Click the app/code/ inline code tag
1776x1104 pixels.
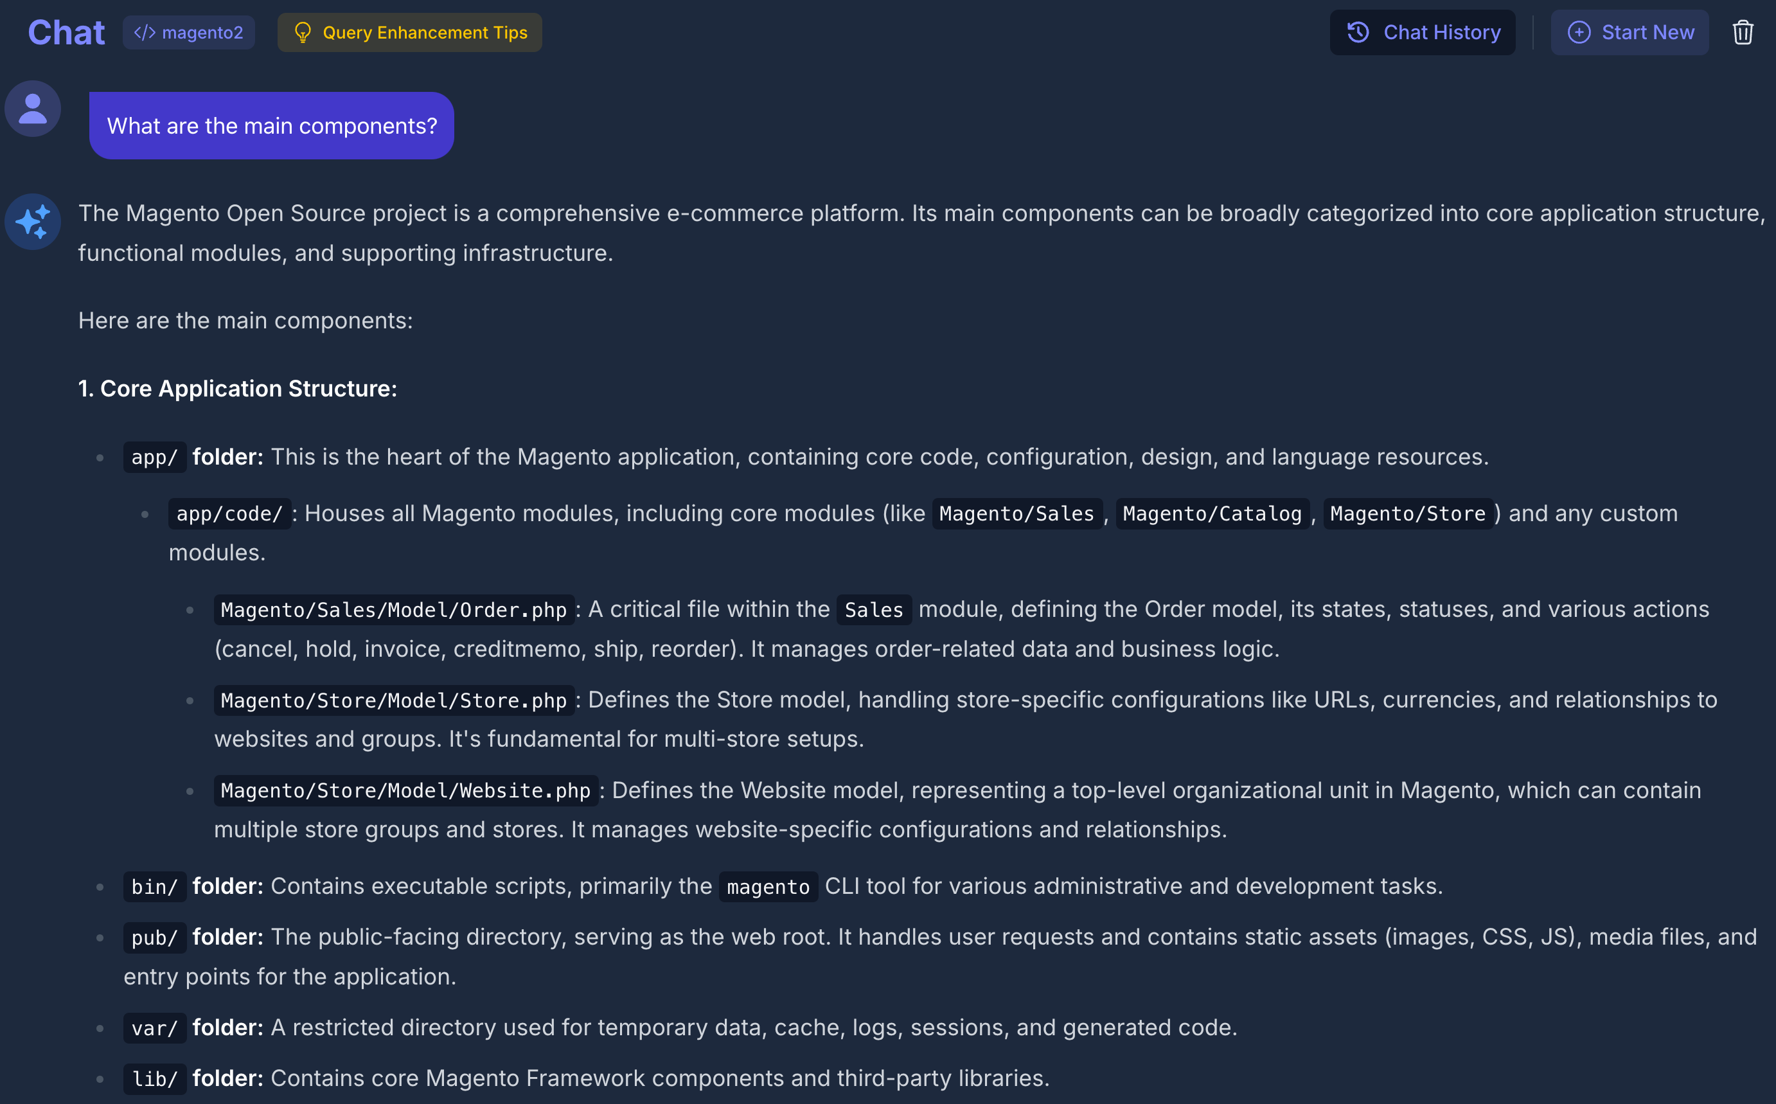229,514
